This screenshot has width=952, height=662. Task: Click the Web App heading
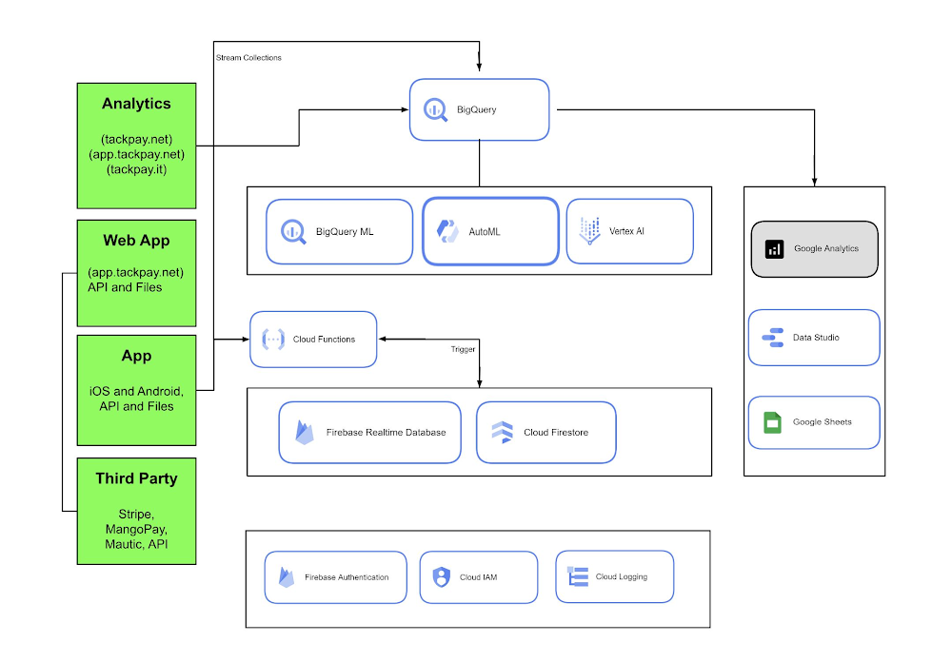(136, 241)
